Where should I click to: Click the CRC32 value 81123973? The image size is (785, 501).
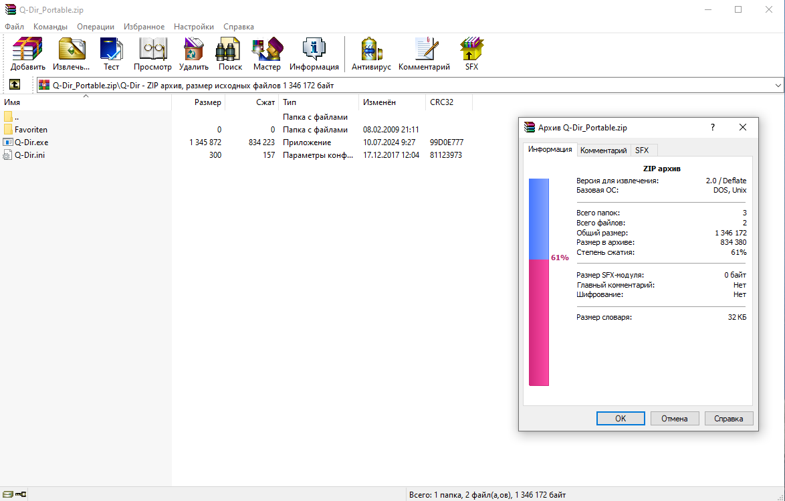445,155
